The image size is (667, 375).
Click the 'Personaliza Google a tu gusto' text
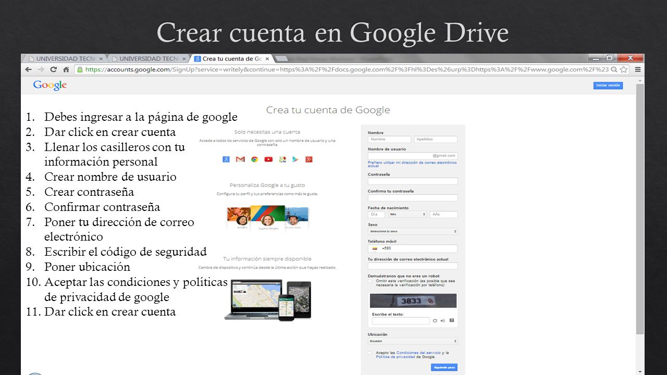[267, 185]
